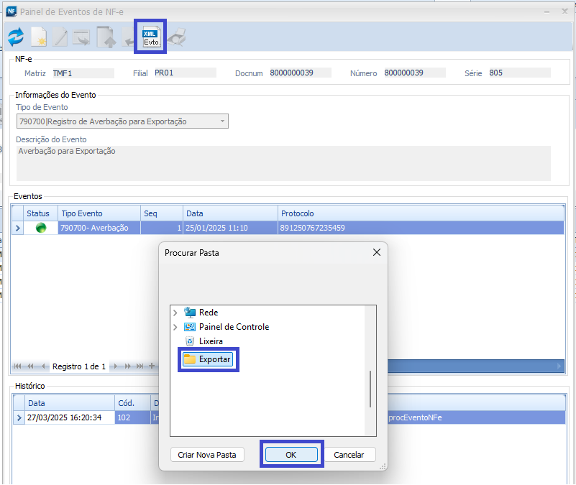Click the edit pencil page toolbar icon

60,37
